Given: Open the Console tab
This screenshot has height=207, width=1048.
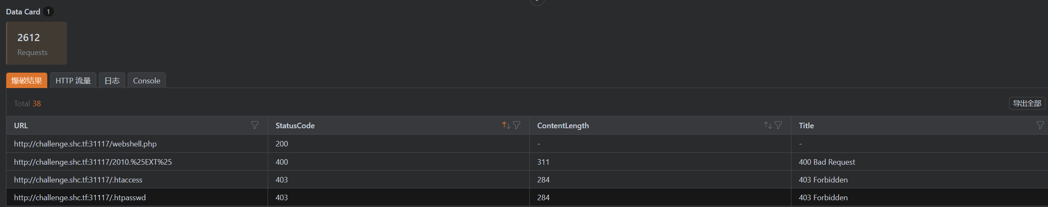Looking at the screenshot, I should 146,80.
